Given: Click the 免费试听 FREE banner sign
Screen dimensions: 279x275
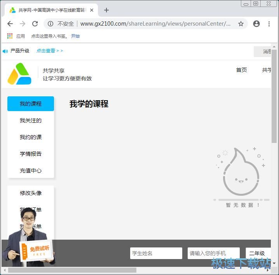Looking at the screenshot, I should [37, 251].
